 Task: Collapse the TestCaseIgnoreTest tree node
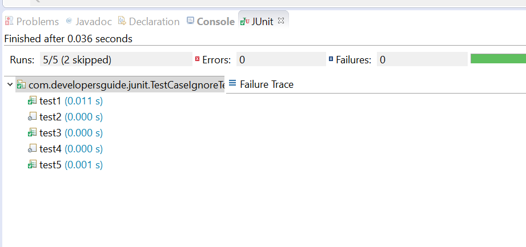tap(10, 84)
